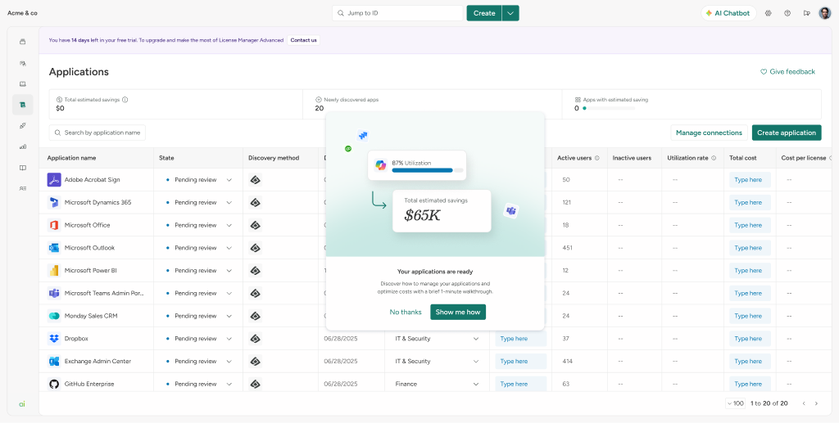Click discovery method icon for Dropbox row
Image resolution: width=839 pixels, height=423 pixels.
tap(256, 339)
